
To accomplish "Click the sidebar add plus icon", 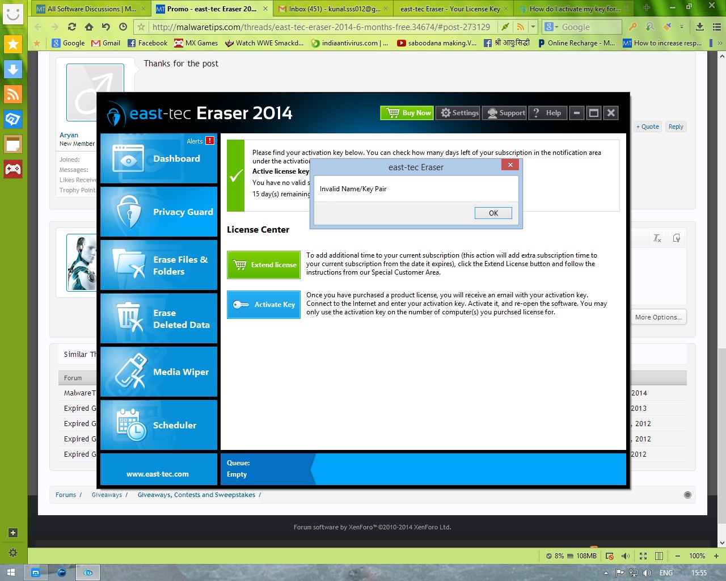I will tap(13, 533).
